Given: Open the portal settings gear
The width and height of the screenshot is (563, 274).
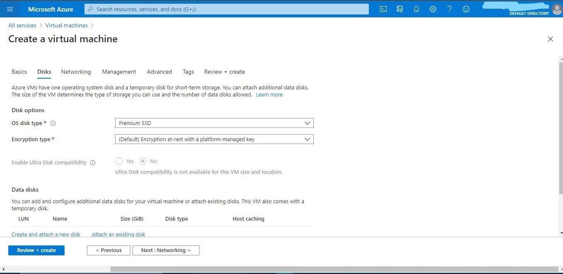Looking at the screenshot, I should 433,9.
